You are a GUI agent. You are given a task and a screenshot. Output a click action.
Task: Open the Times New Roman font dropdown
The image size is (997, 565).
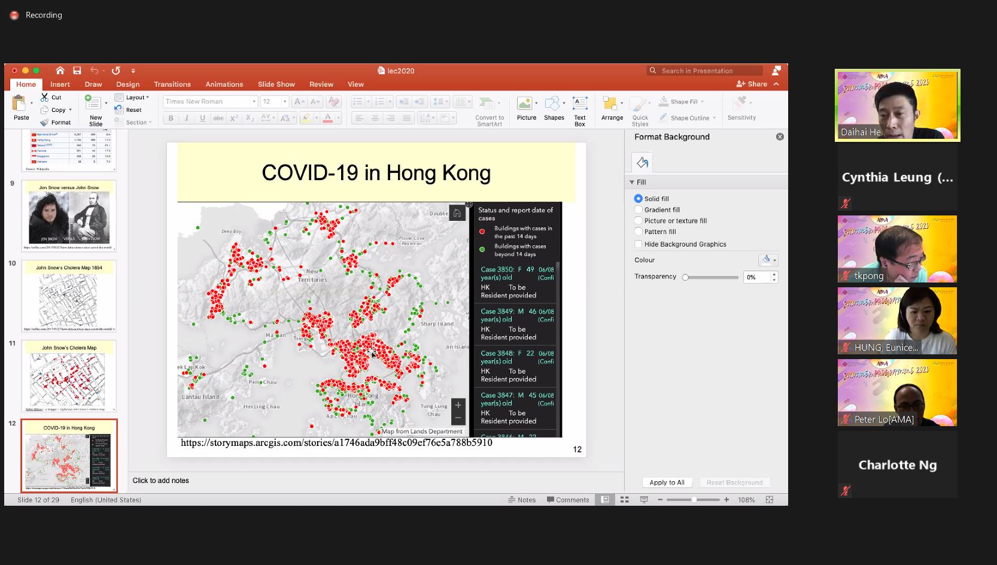click(254, 102)
